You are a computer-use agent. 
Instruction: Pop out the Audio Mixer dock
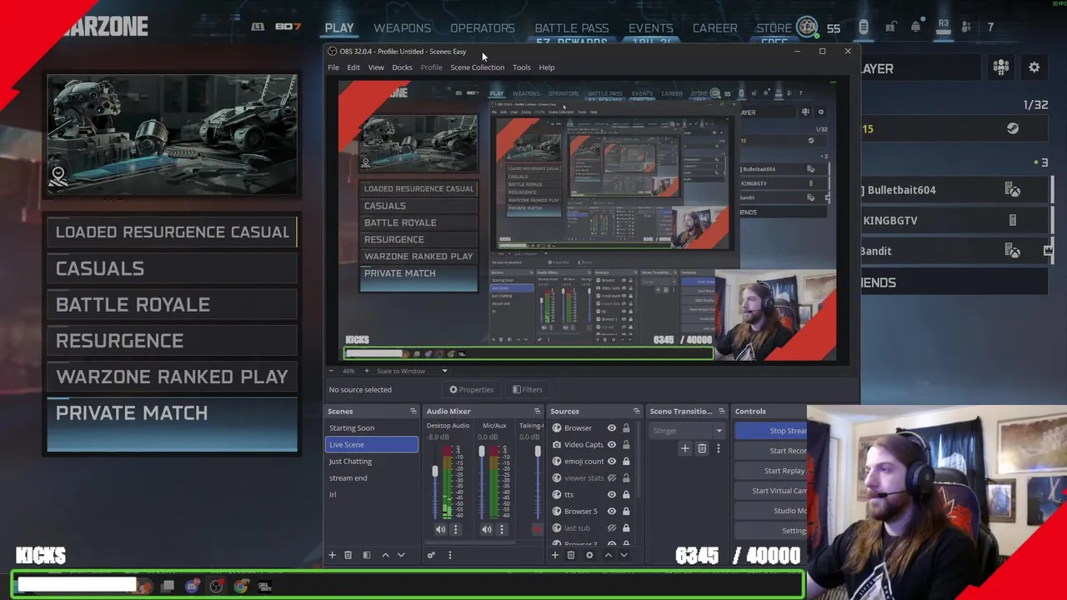pos(537,411)
